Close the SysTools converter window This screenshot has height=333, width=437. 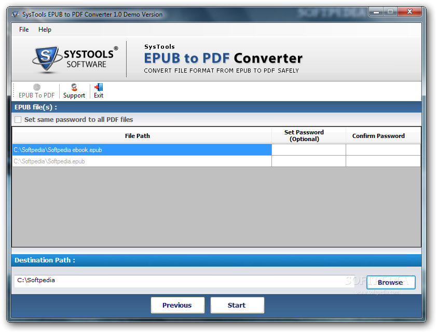click(409, 12)
